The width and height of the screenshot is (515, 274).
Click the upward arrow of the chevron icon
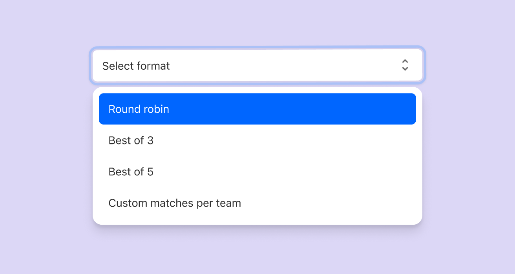(405, 61)
